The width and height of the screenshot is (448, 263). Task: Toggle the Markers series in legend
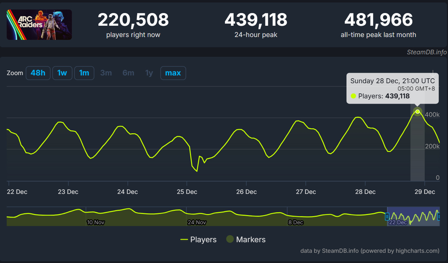246,240
